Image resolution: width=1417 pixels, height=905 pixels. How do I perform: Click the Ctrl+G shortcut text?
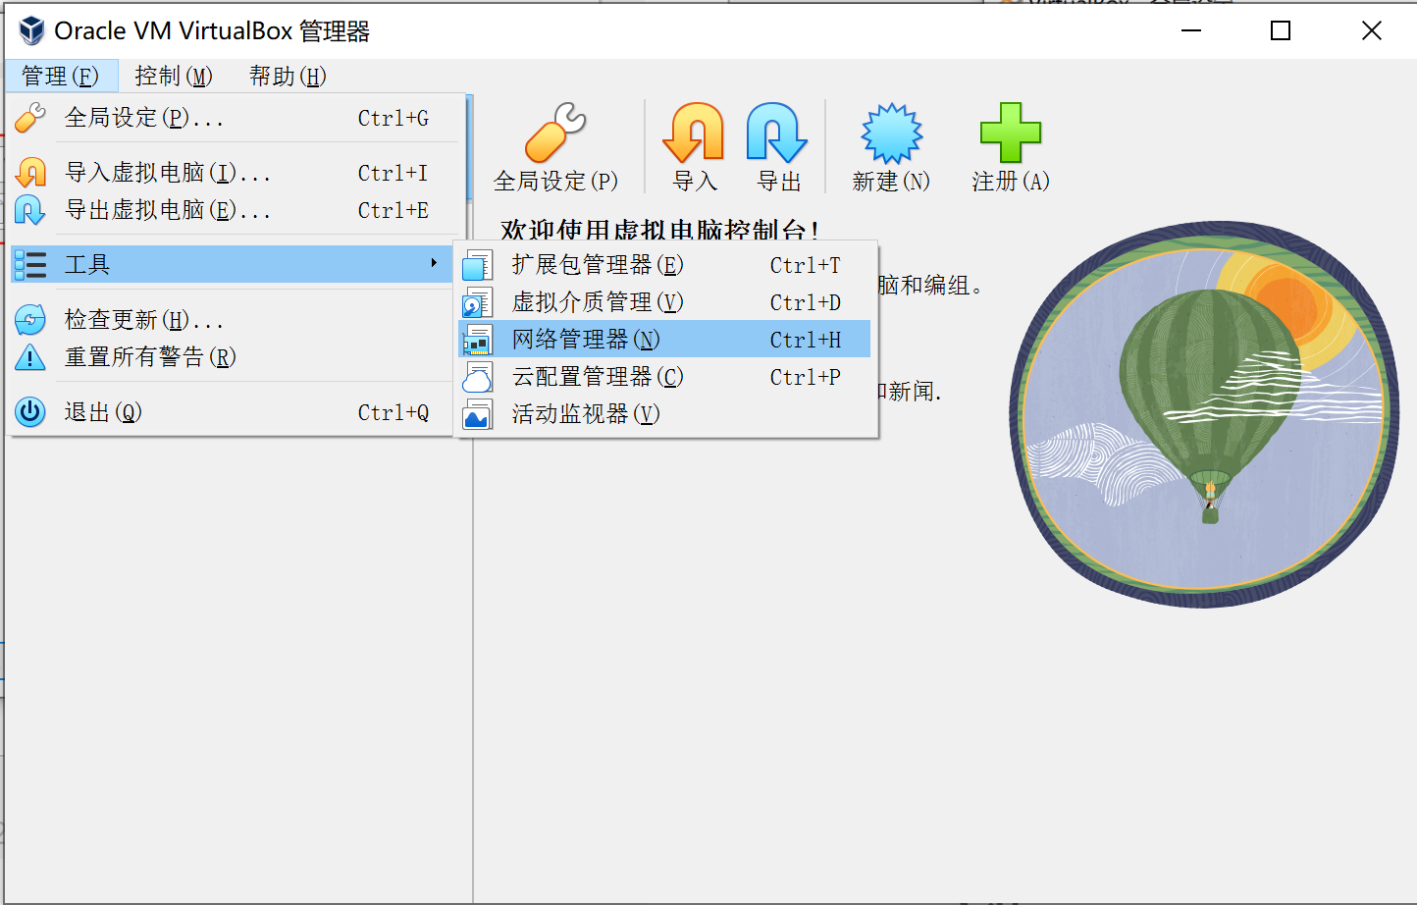click(394, 118)
